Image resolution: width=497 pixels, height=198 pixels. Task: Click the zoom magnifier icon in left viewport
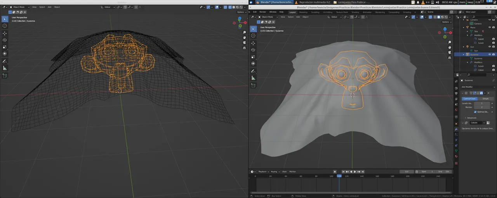[x=244, y=33]
